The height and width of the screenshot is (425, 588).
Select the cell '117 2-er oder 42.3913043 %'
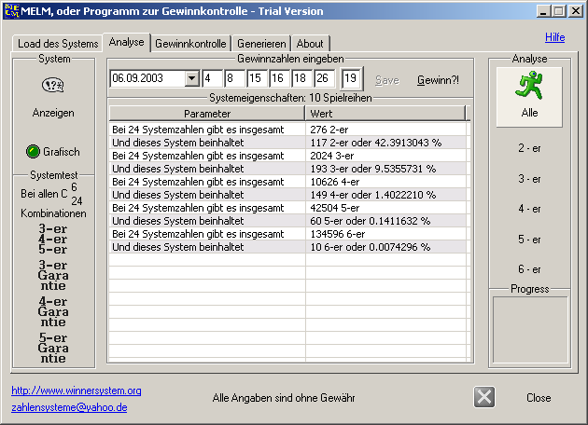coord(385,143)
